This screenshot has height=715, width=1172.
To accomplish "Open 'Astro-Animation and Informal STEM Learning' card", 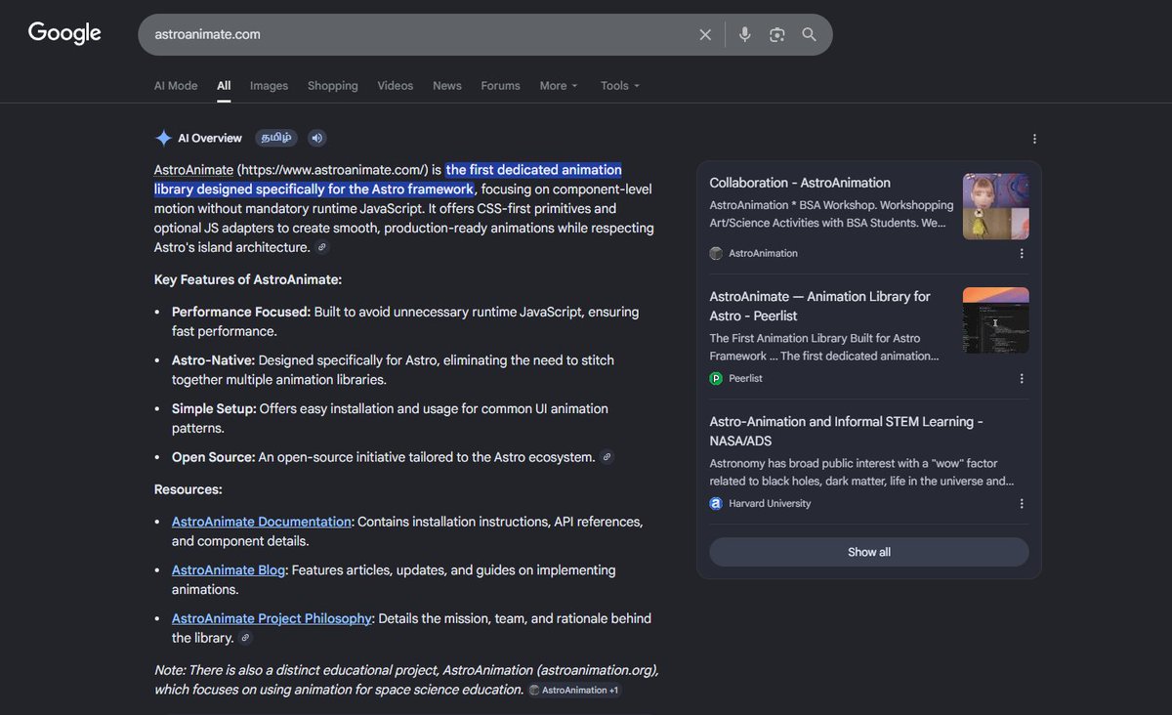I will click(x=846, y=431).
